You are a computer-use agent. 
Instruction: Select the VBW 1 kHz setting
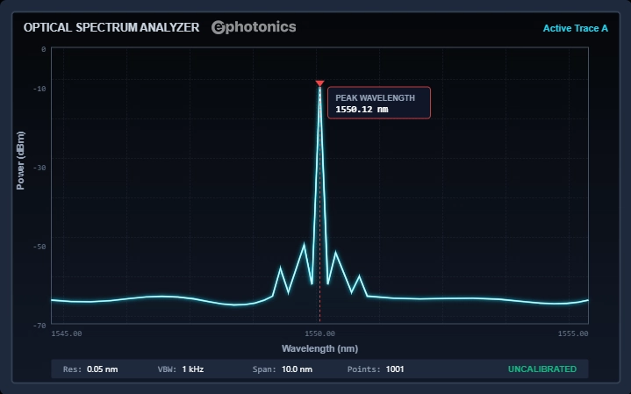pyautogui.click(x=181, y=369)
